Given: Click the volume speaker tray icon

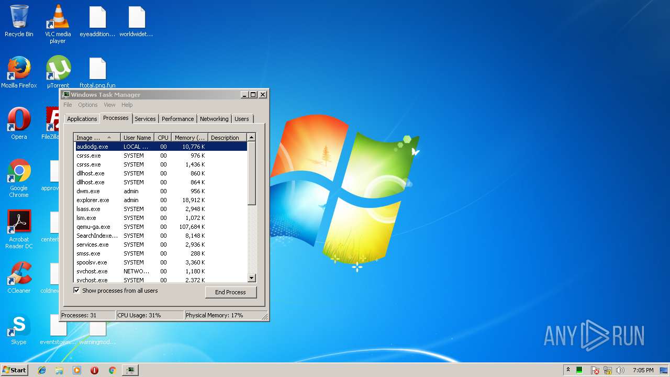Looking at the screenshot, I should (620, 370).
